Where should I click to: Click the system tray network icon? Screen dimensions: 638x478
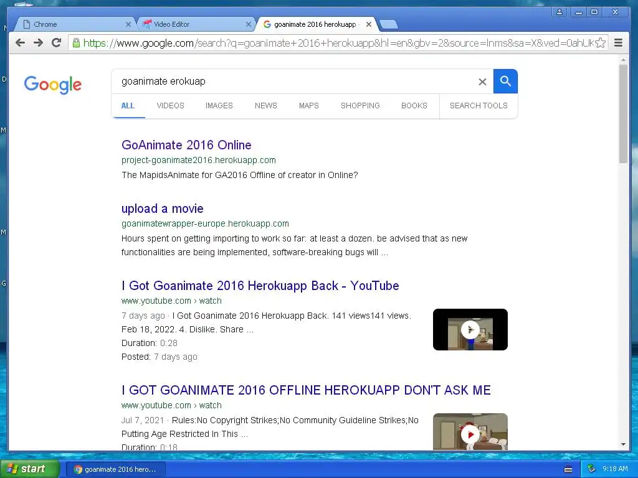[592, 469]
